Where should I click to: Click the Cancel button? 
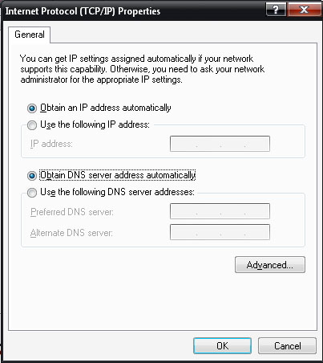(x=288, y=346)
